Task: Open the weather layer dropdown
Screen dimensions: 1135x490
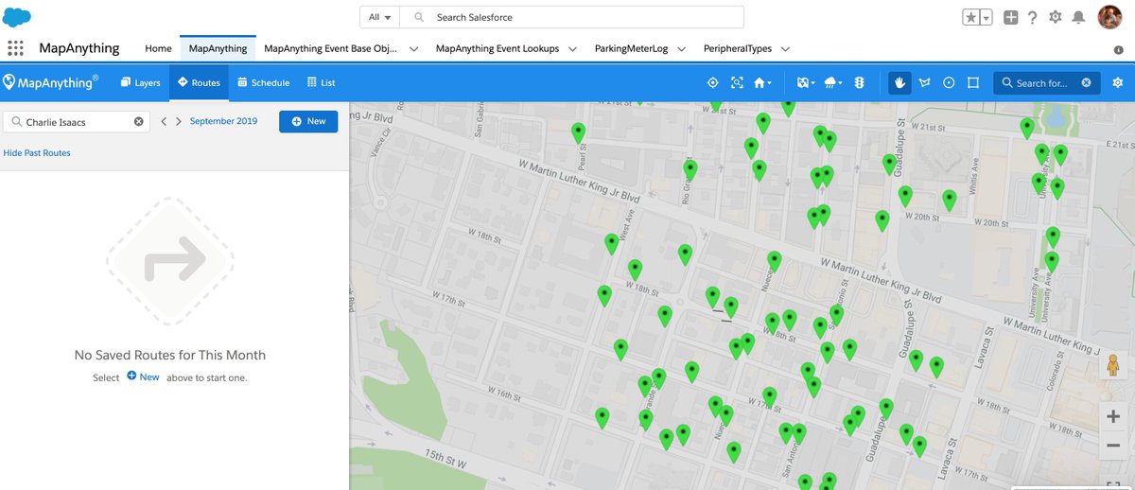Action: coord(832,82)
